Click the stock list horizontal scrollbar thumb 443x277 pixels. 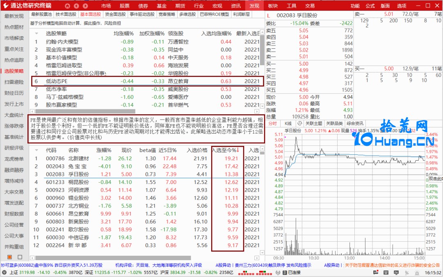(x=113, y=258)
